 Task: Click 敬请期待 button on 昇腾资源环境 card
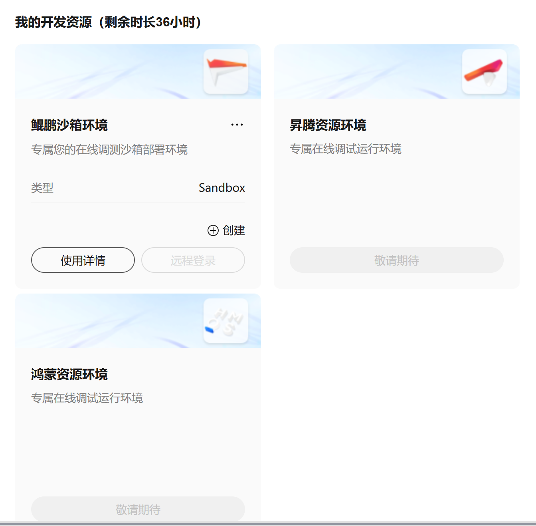[x=397, y=260]
